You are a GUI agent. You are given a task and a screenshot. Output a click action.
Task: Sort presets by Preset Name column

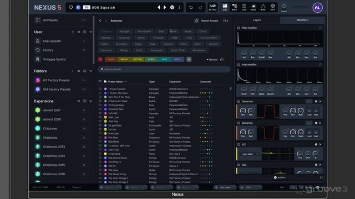tap(115, 82)
